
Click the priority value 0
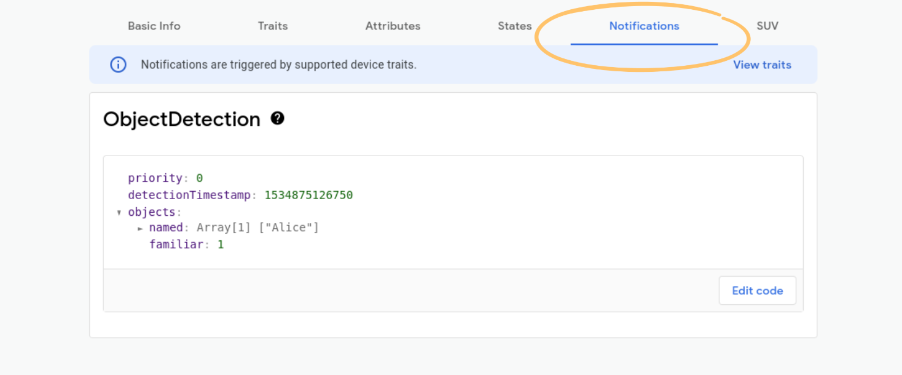pyautogui.click(x=199, y=178)
